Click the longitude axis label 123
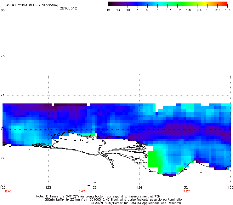This screenshot has width=233, height=205. click(48, 187)
